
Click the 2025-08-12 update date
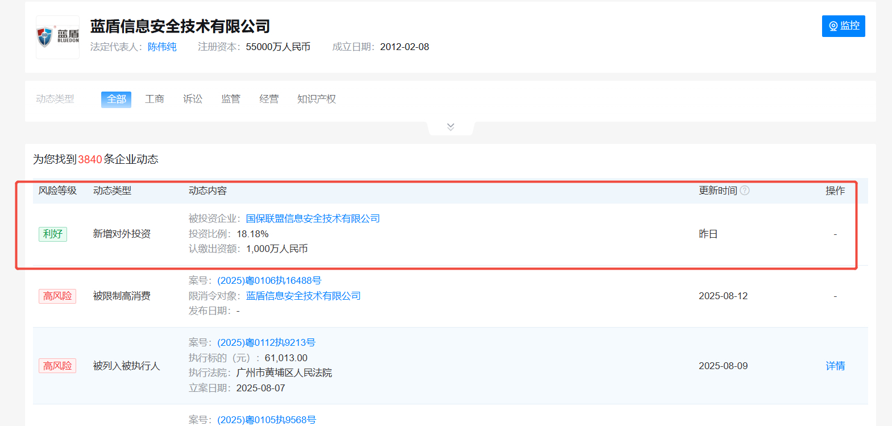click(x=723, y=296)
